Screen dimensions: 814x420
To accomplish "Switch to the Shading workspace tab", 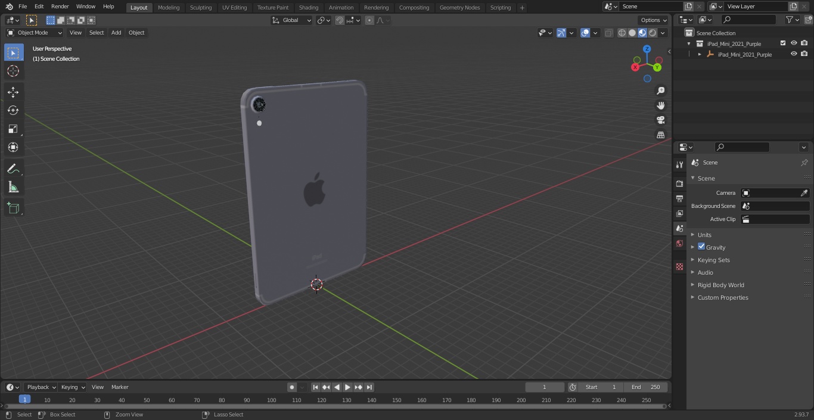I will click(x=309, y=8).
